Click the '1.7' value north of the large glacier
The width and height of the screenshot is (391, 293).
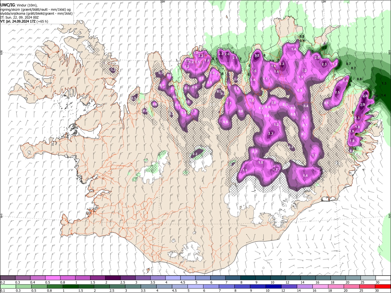click(x=275, y=170)
